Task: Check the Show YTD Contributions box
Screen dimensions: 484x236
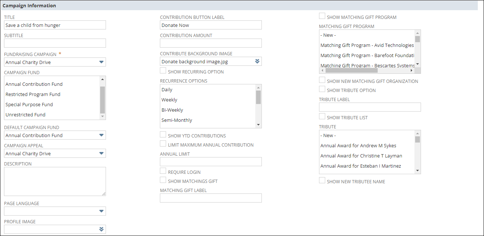Action: 163,135
